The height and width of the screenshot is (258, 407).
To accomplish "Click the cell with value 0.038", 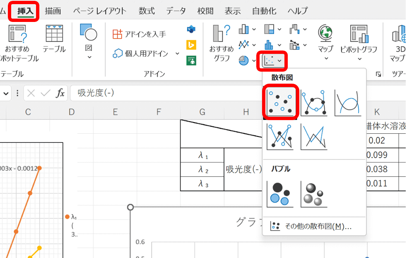I will coord(382,169).
